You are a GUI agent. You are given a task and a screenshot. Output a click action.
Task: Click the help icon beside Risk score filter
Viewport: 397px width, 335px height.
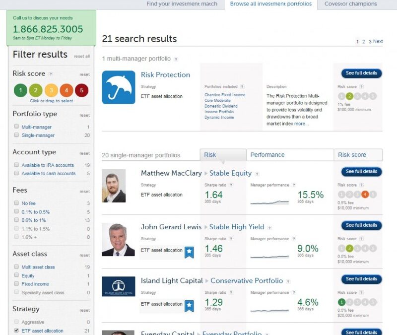(x=51, y=74)
